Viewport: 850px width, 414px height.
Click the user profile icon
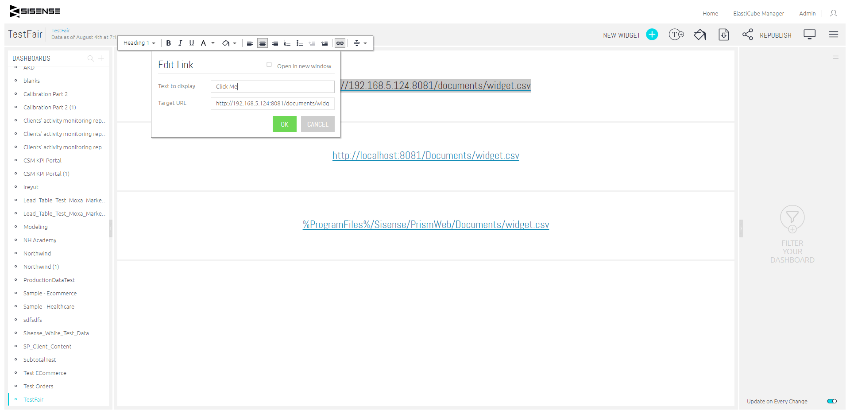click(x=834, y=13)
